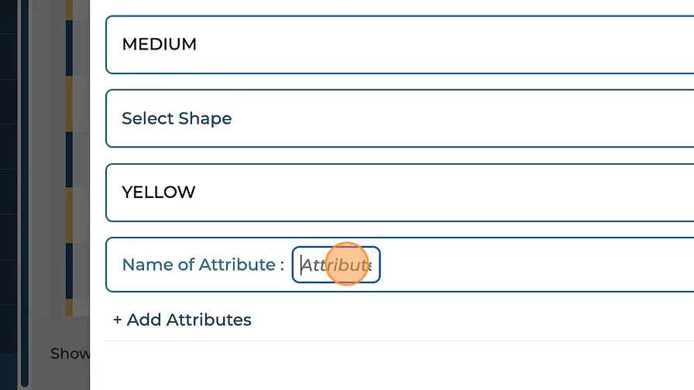Click the dimmed dark sidebar at far left
The height and width of the screenshot is (390, 694).
click(x=9, y=193)
